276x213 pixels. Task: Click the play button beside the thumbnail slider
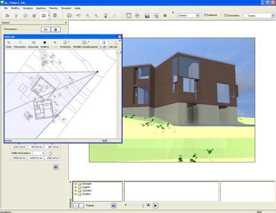pos(155,205)
